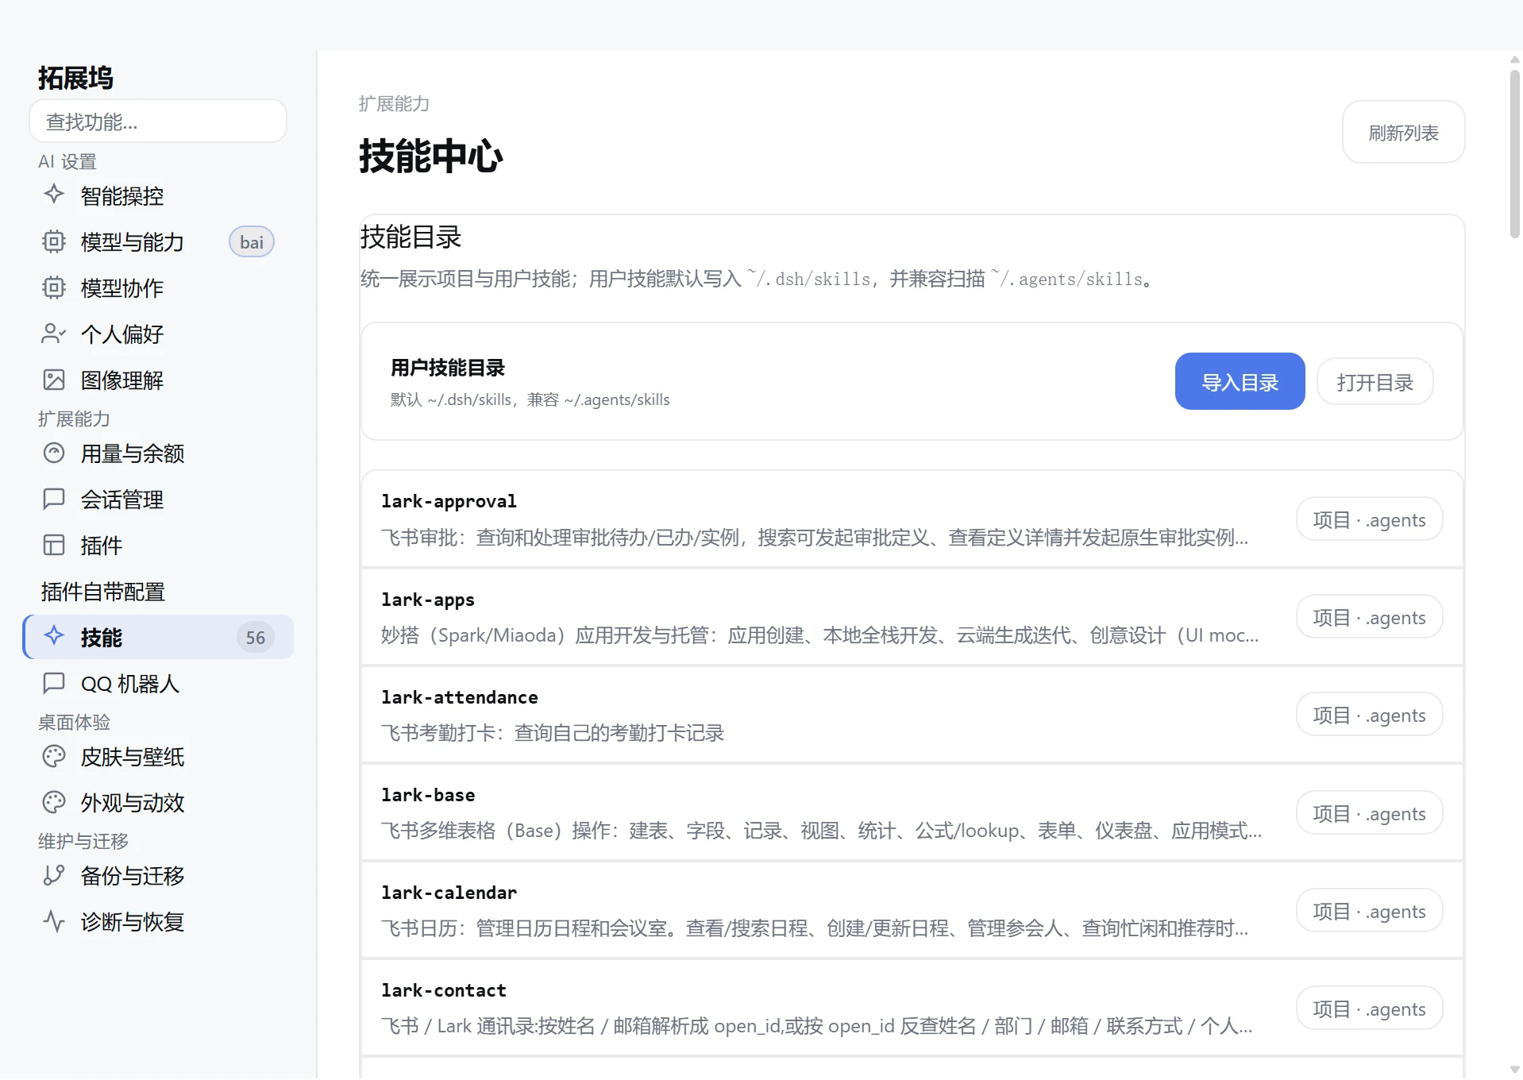Click the bai badge next to 模型与能力
Image resolution: width=1523 pixels, height=1080 pixels.
(x=252, y=242)
